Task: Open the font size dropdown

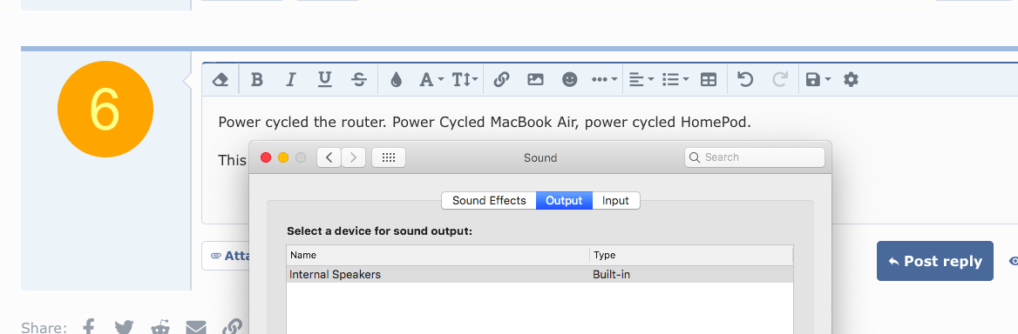Action: click(465, 80)
